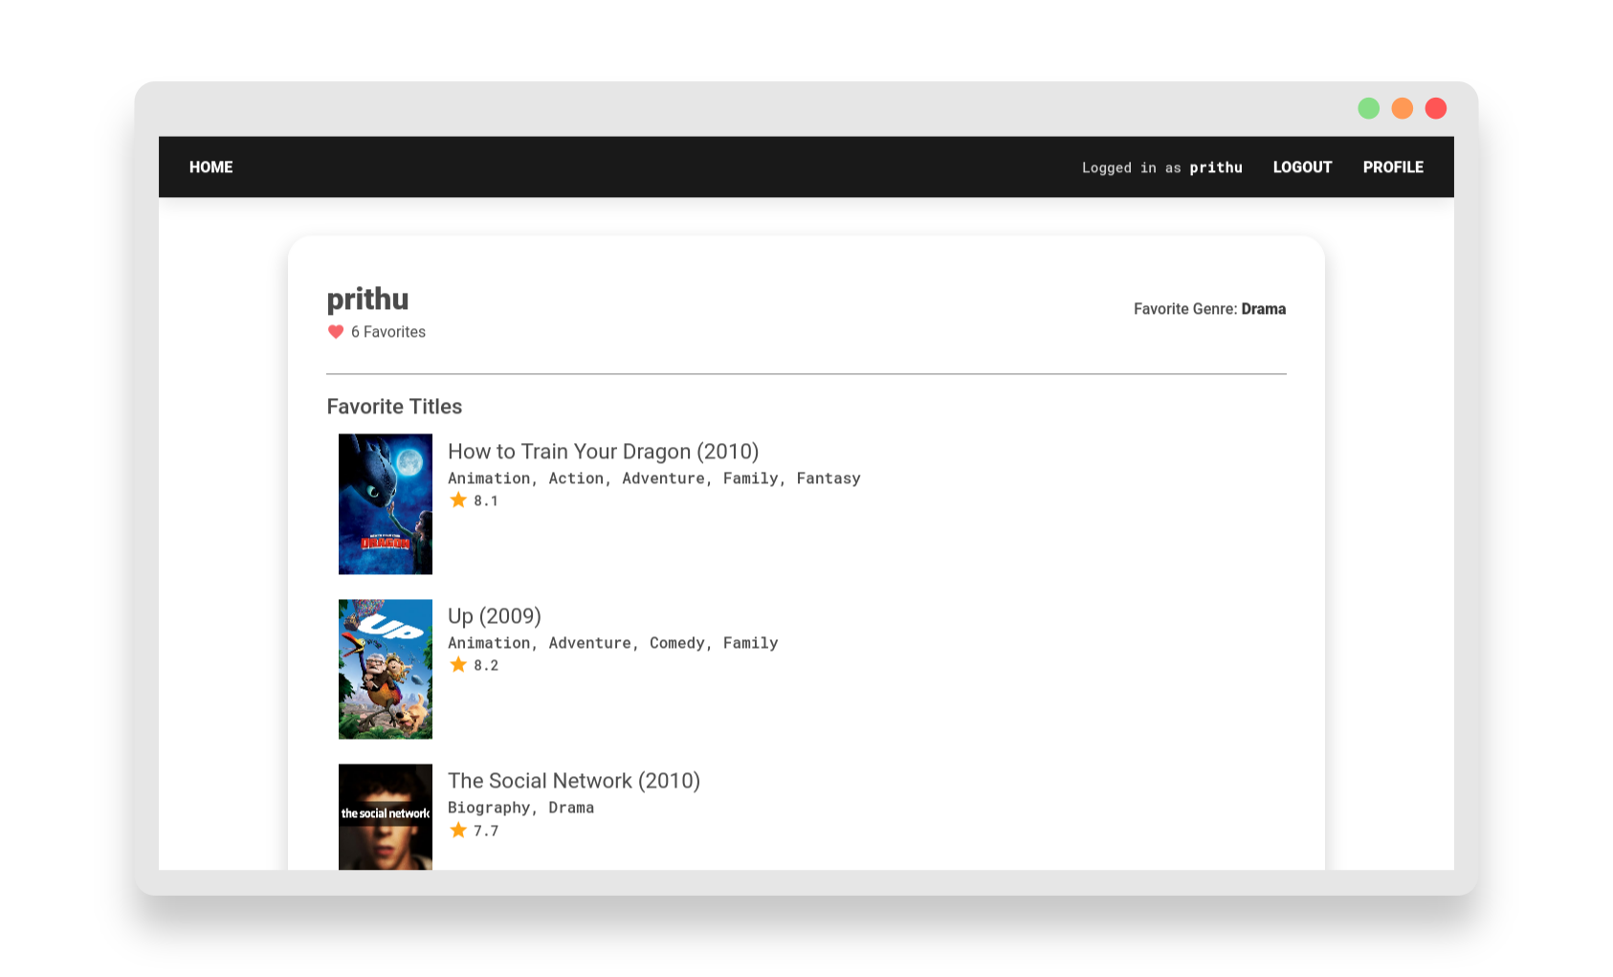Click the username prithu in navbar
This screenshot has height=977, width=1613.
(x=1216, y=167)
